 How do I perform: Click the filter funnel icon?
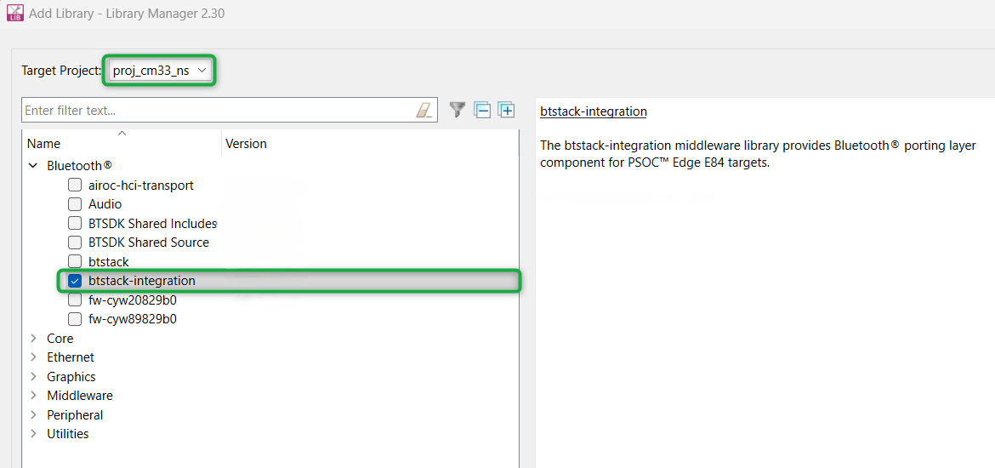tap(458, 110)
